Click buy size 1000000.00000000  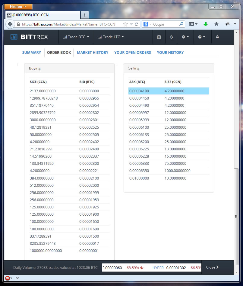tap(46, 251)
